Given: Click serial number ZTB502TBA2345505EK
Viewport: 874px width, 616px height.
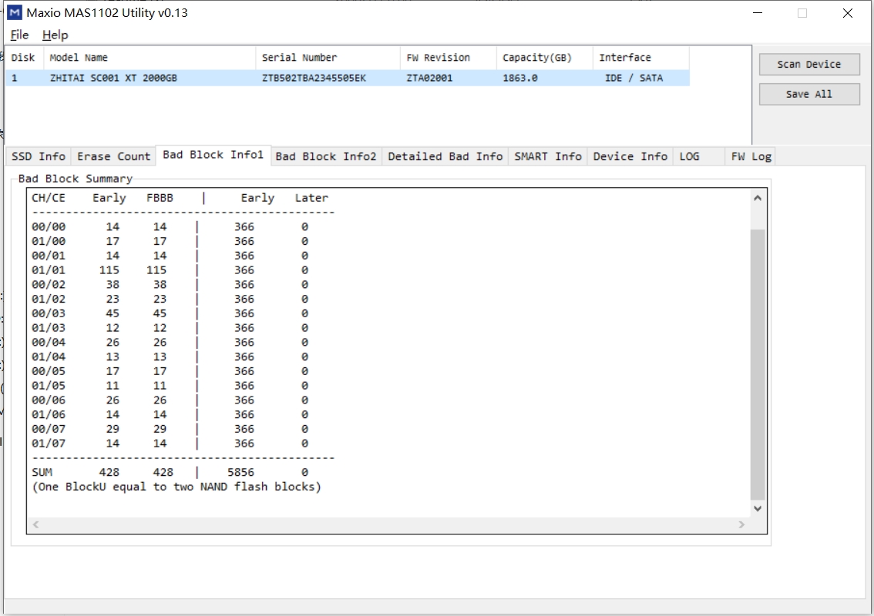Looking at the screenshot, I should coord(314,78).
